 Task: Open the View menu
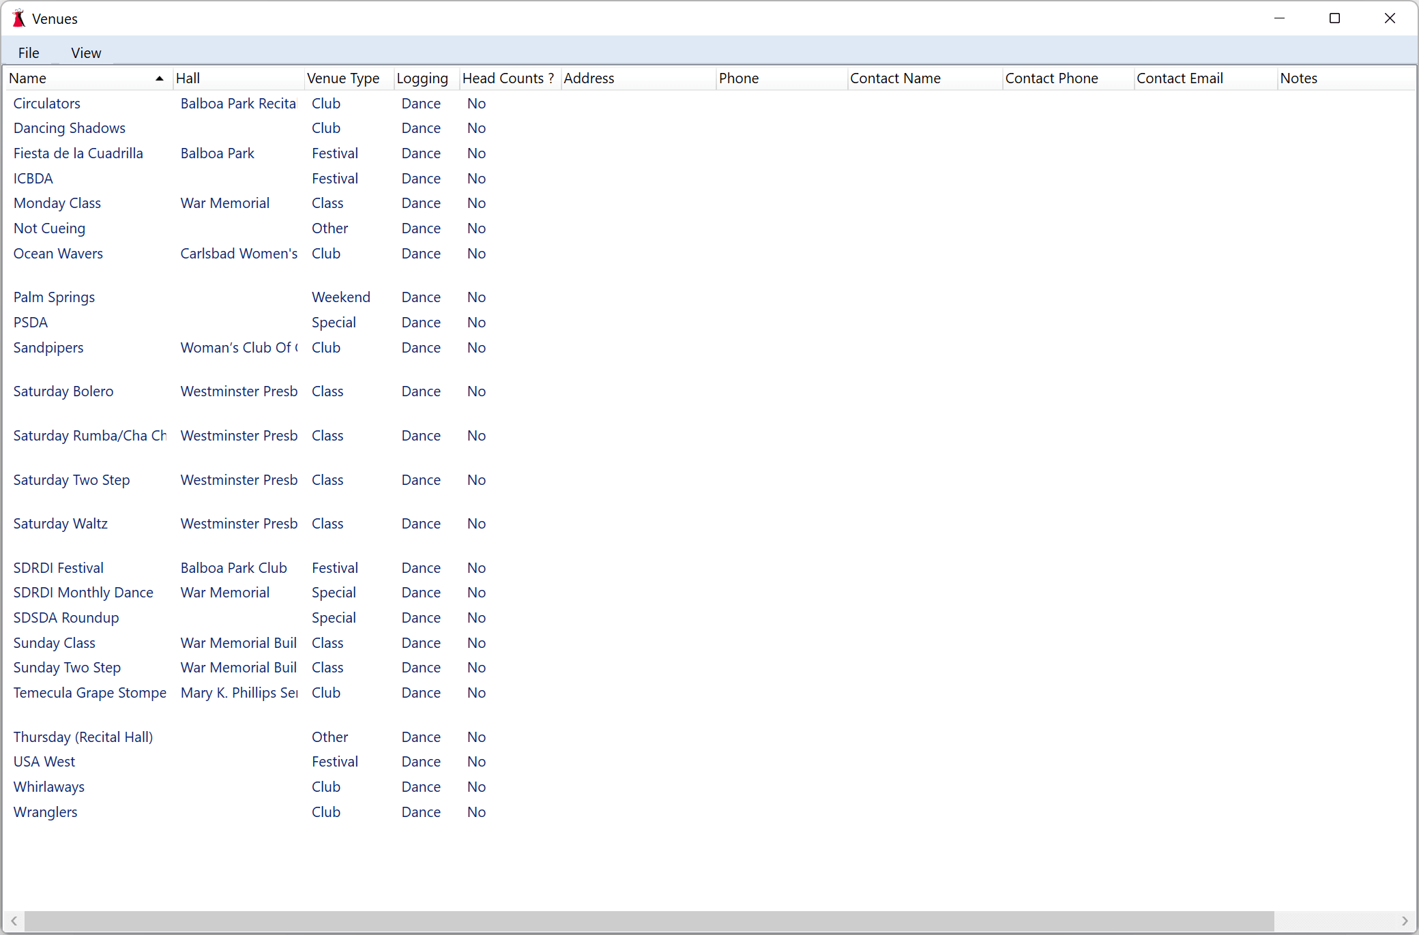[x=86, y=53]
